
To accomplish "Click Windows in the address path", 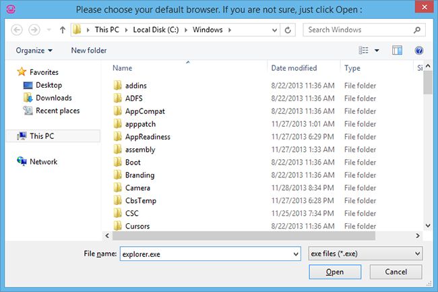I will 208,30.
